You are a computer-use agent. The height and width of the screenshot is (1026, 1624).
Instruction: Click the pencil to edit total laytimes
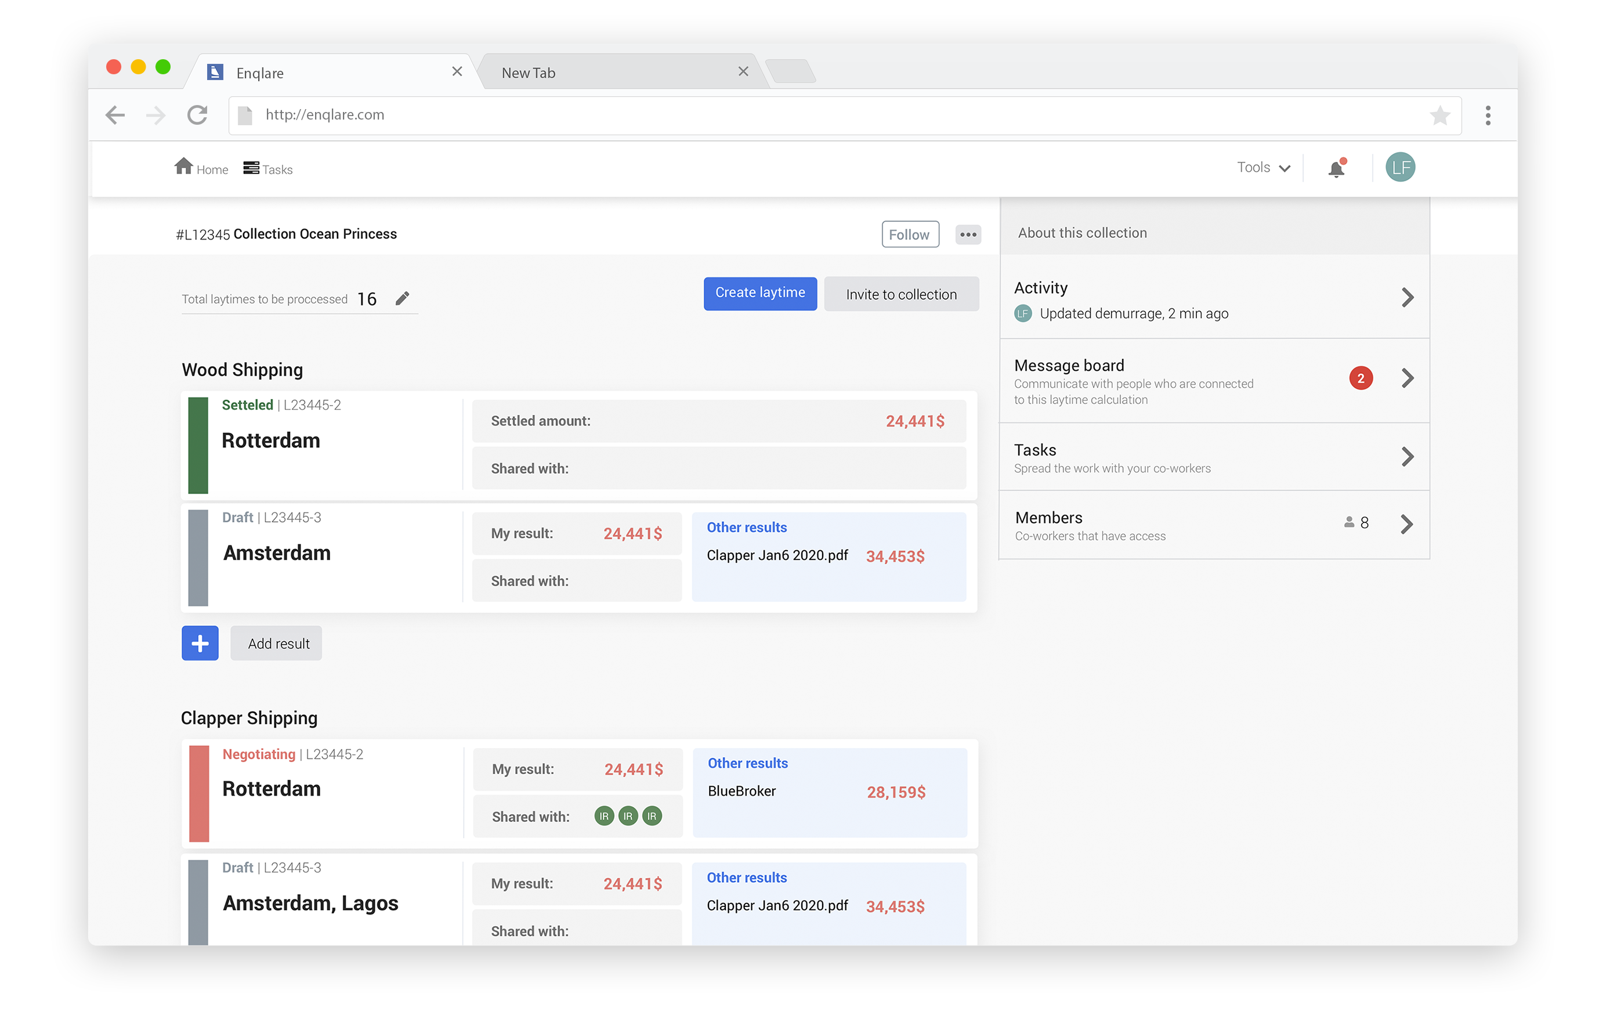(403, 298)
